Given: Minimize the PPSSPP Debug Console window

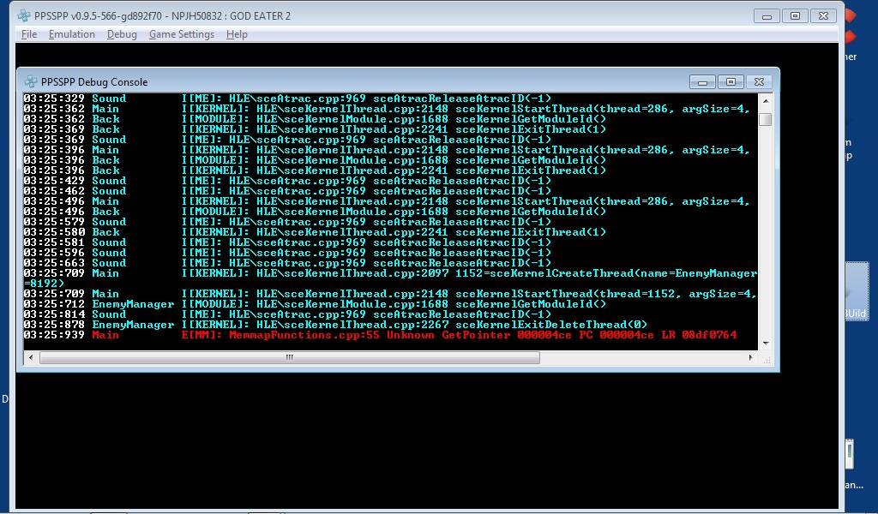Looking at the screenshot, I should (x=703, y=82).
